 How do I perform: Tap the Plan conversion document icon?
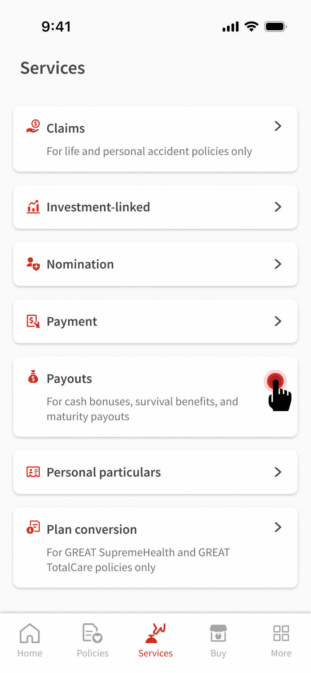[33, 527]
